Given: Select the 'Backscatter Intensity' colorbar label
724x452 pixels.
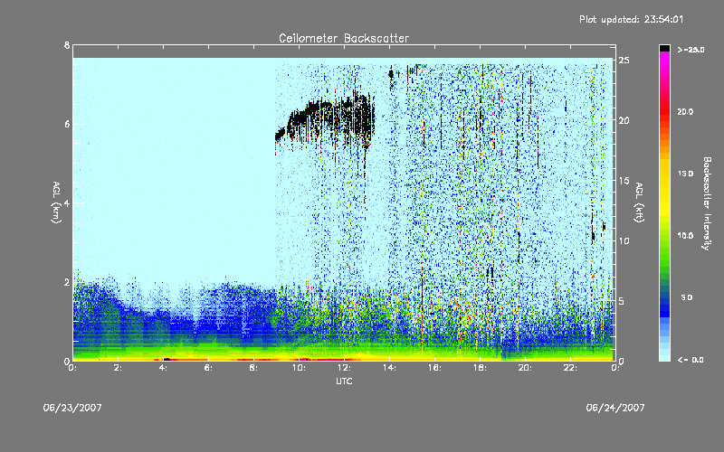Looking at the screenshot, I should click(707, 203).
